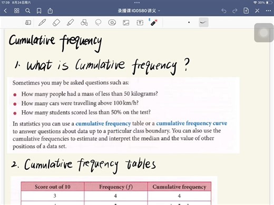
Task: Click the 'Cumulative frequency' column header
Action: (x=179, y=187)
